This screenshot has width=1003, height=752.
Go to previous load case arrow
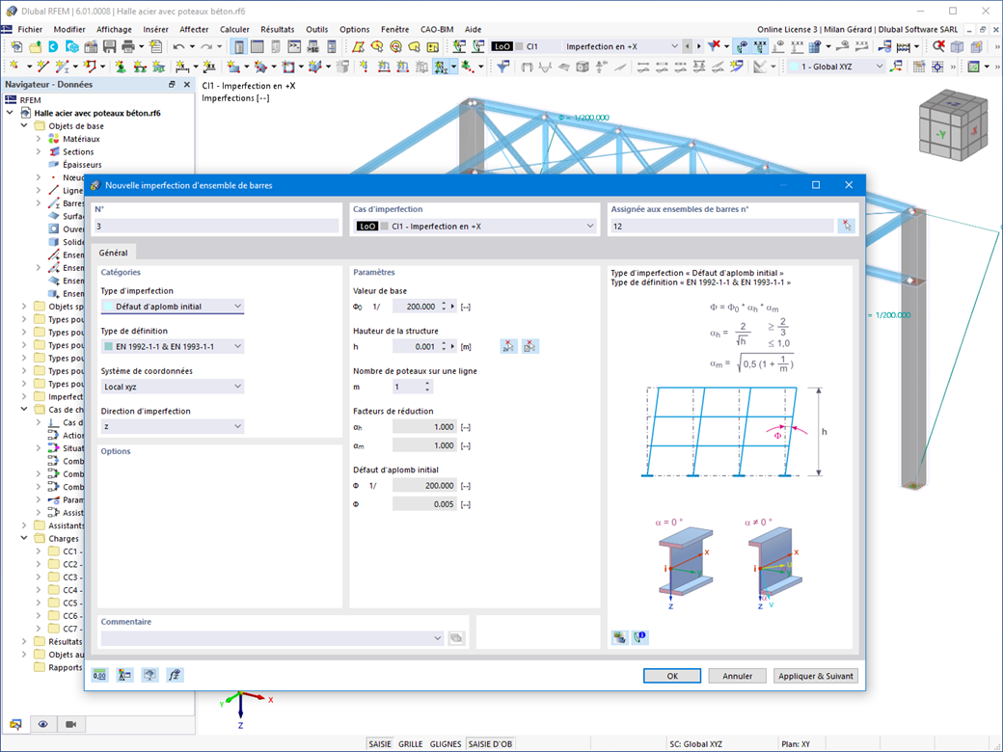tap(688, 46)
